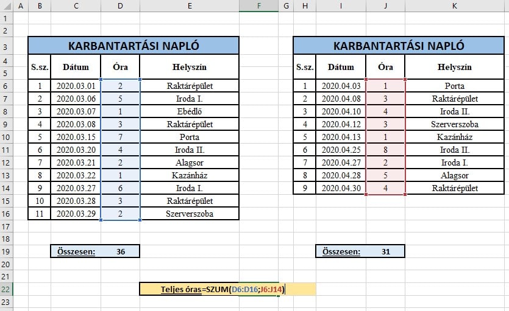Click the Ebédlő location cell

[190, 111]
